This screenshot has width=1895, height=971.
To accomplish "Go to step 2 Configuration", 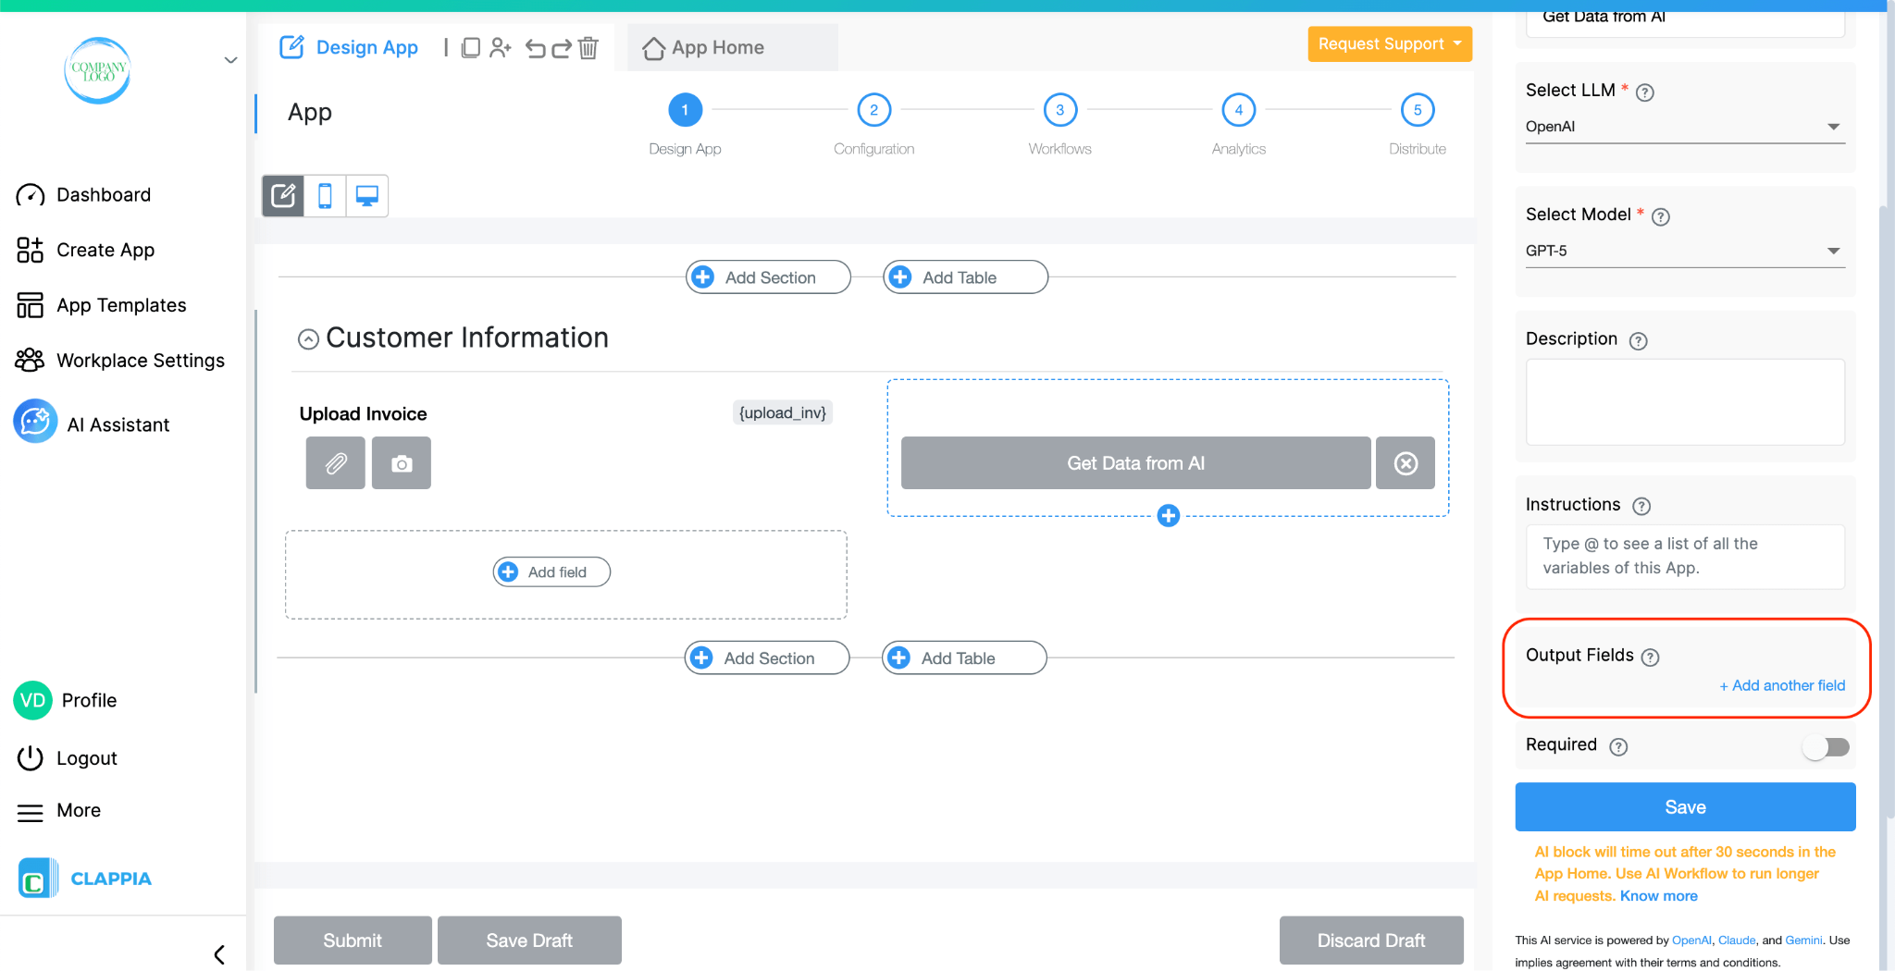I will tap(873, 110).
